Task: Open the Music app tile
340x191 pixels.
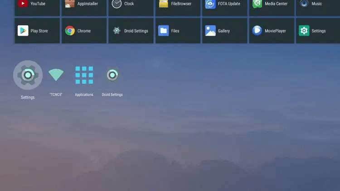Action: tap(318, 7)
